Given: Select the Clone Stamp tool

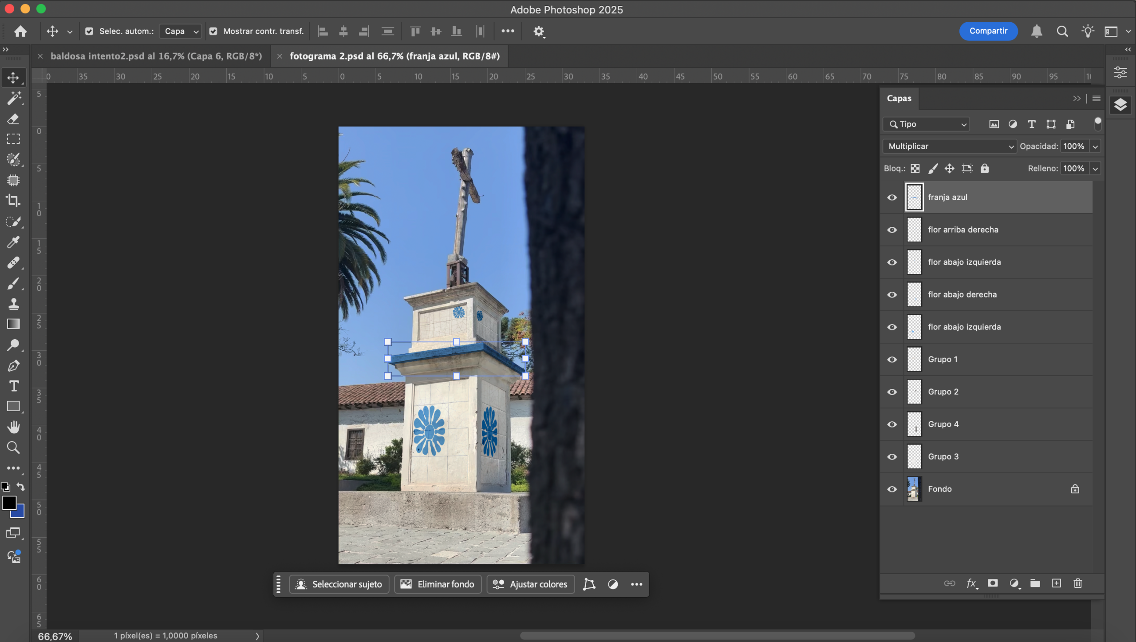Looking at the screenshot, I should click(13, 304).
